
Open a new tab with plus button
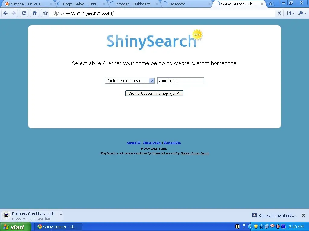point(271,4)
